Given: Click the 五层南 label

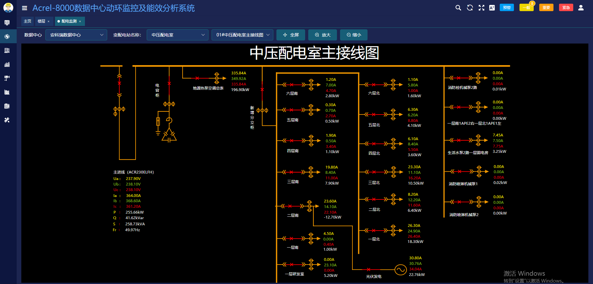Looking at the screenshot, I should click(292, 120).
